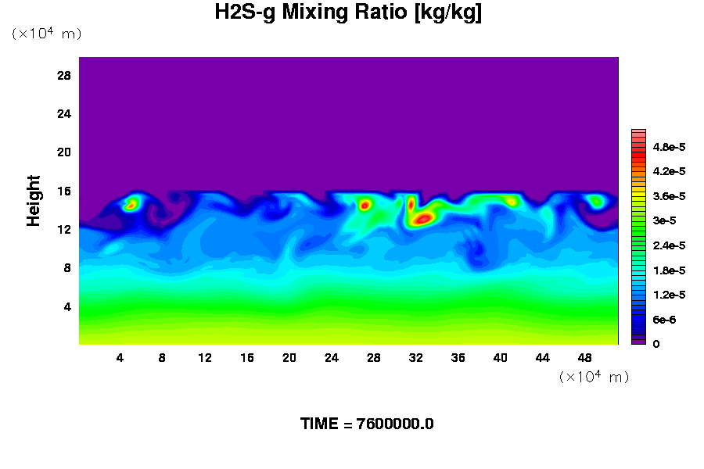Click the largest red hotspot near x=32

(x=423, y=219)
